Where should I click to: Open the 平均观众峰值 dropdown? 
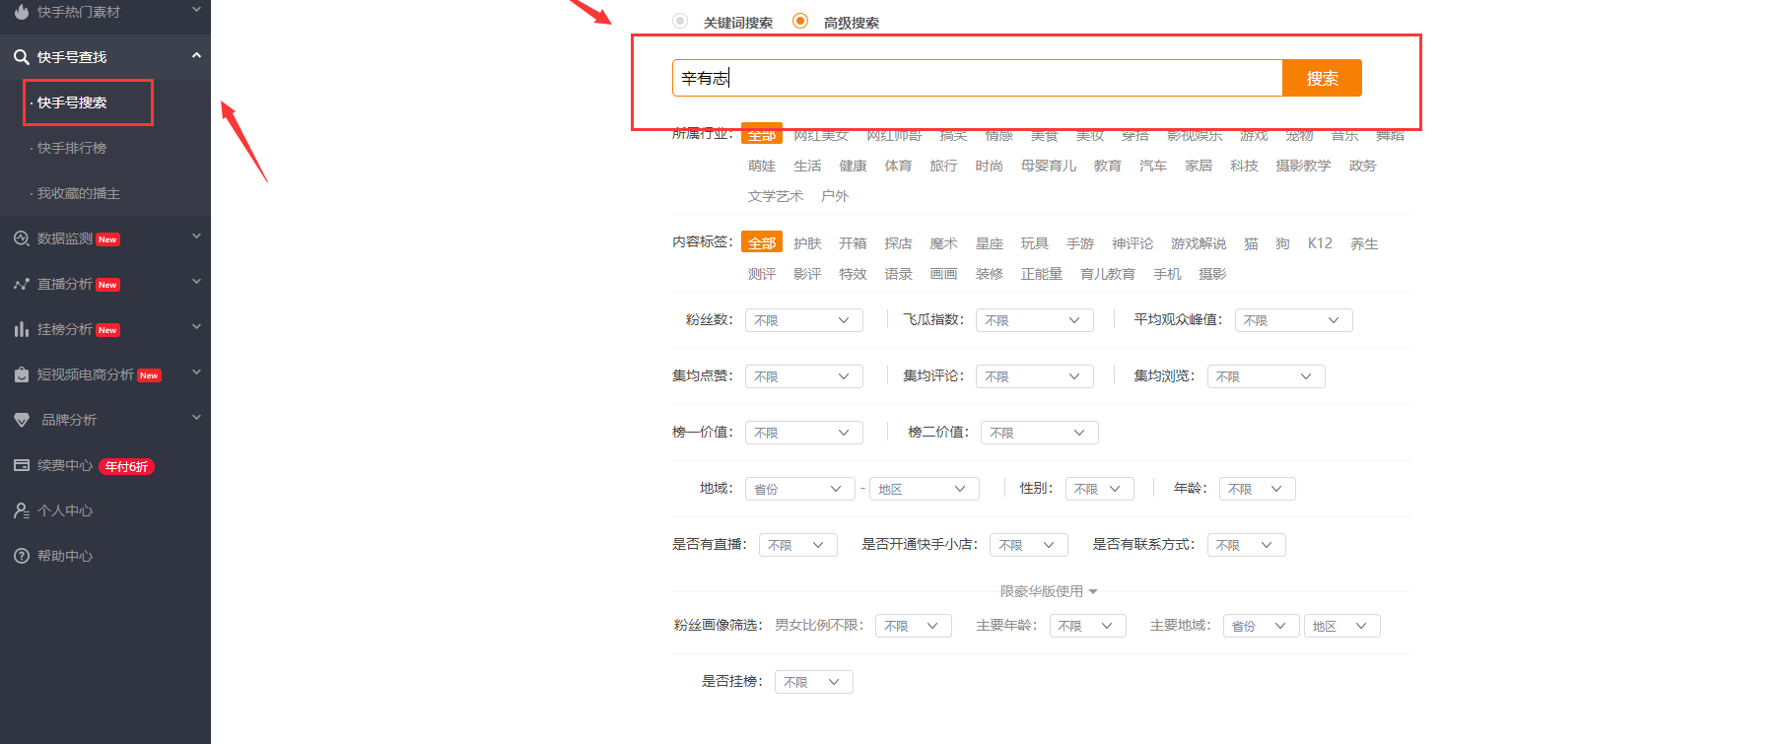1293,320
